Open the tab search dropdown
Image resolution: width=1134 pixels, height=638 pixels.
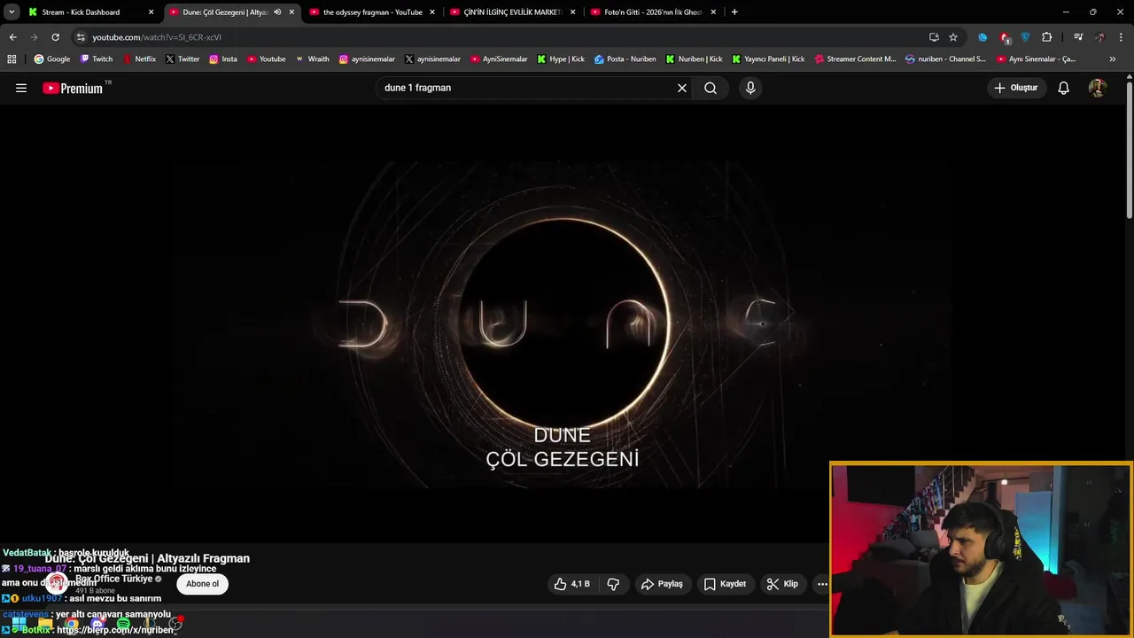click(12, 12)
